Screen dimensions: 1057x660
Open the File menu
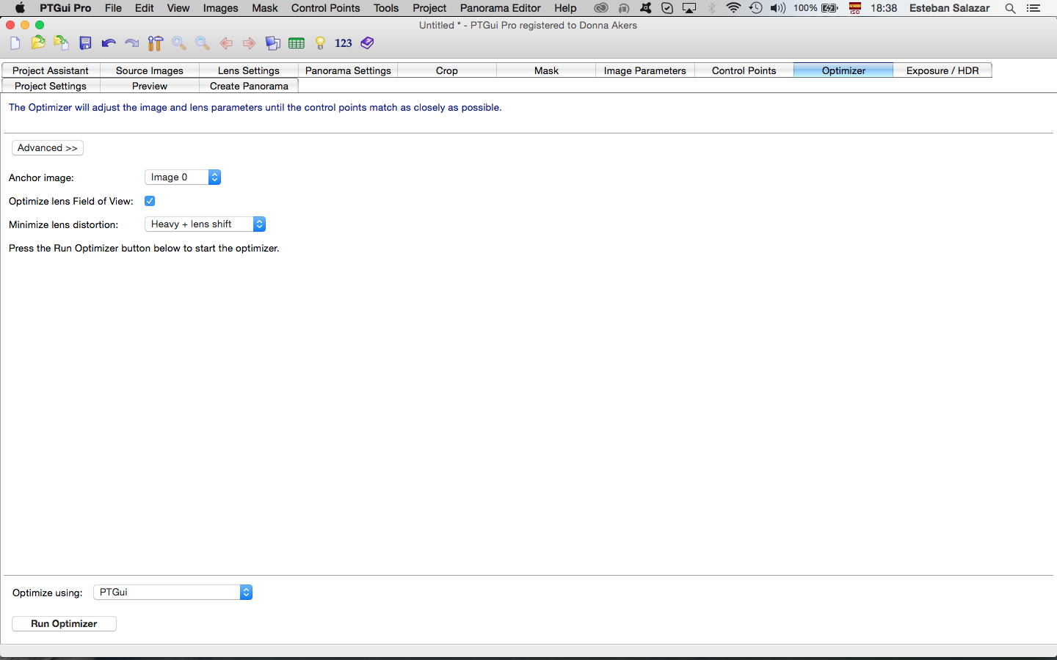click(x=113, y=8)
